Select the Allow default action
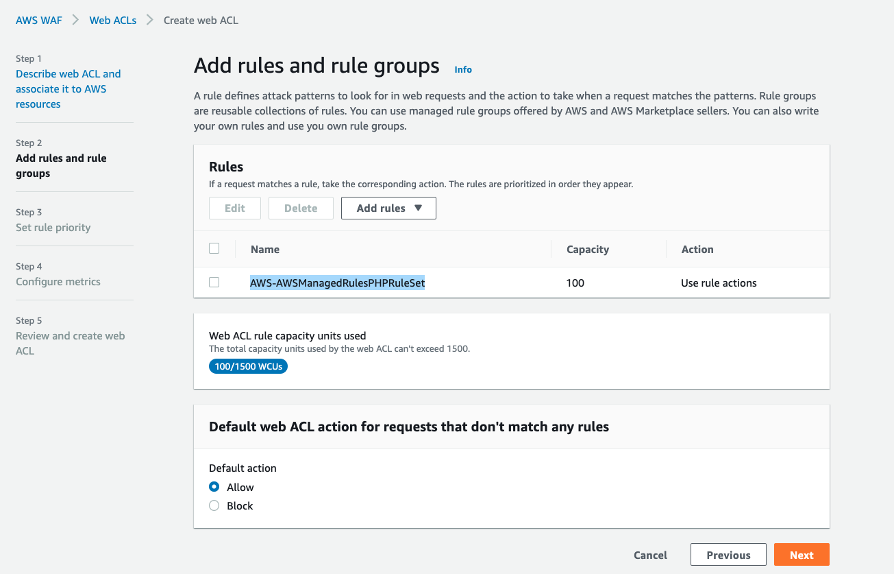Viewport: 894px width, 574px height. pos(214,487)
